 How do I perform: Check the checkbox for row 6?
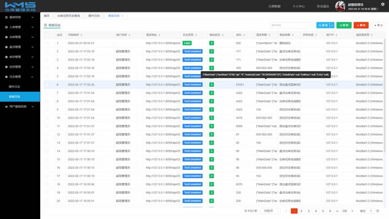coord(47,85)
